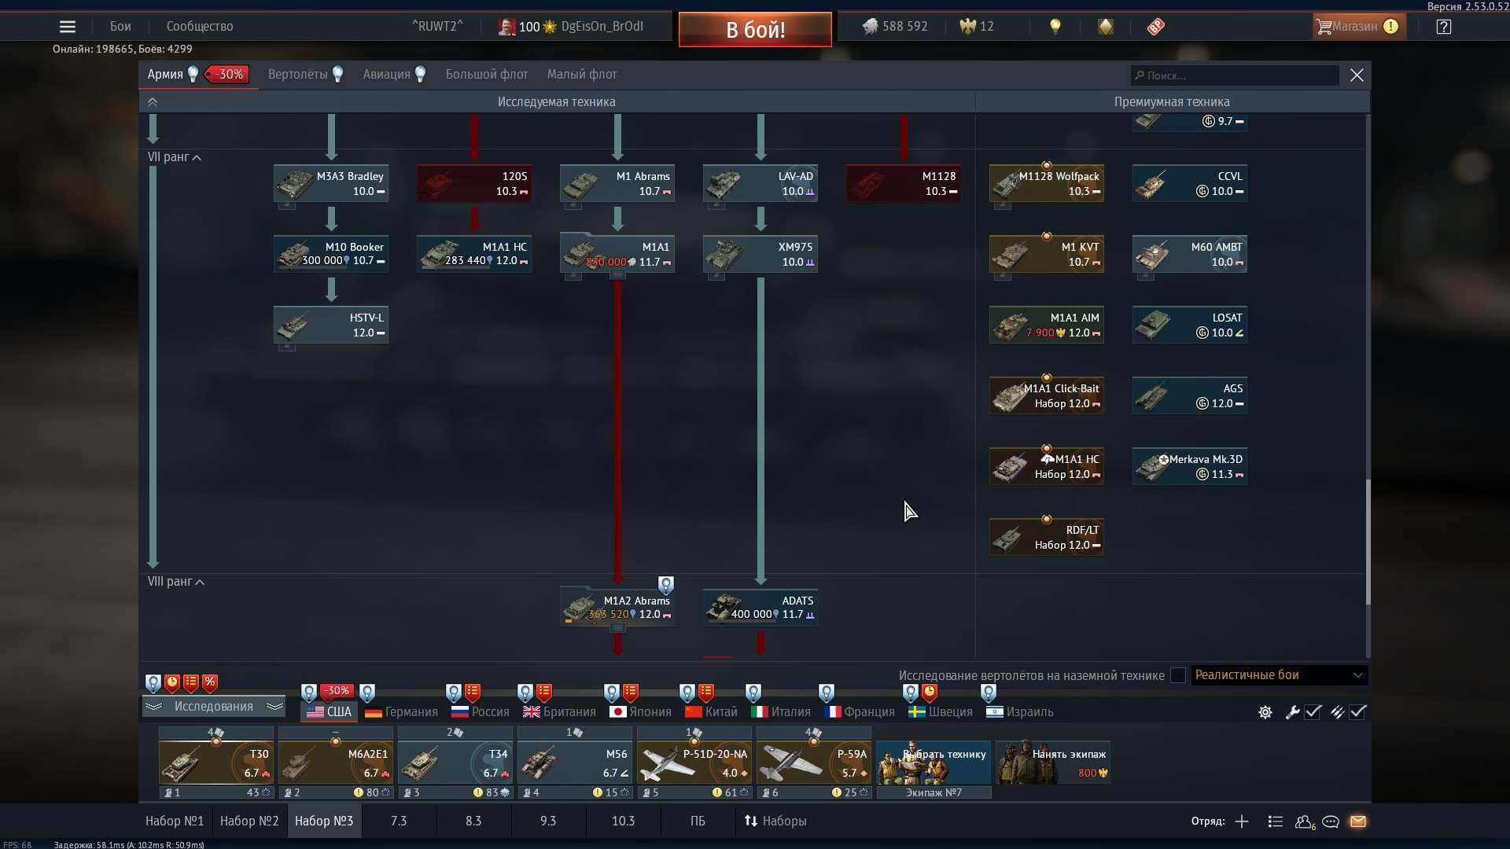Open the Battle Pass (BP) icon
The width and height of the screenshot is (1510, 849).
point(1155,26)
